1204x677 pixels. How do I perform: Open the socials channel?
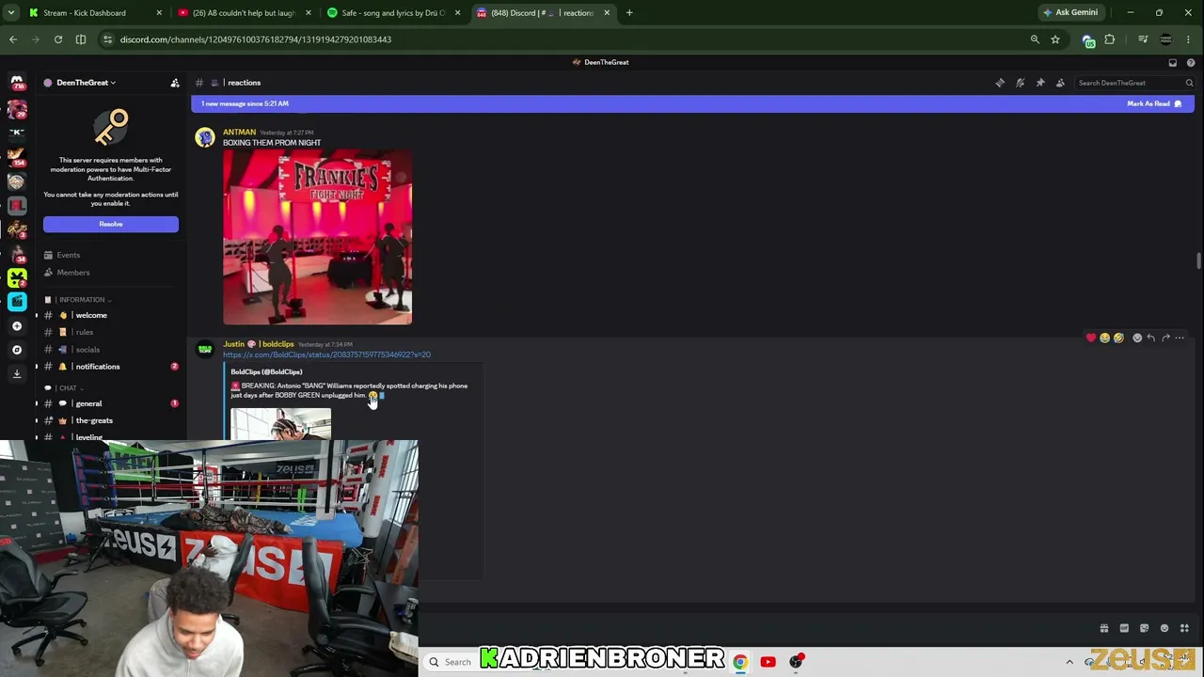pyautogui.click(x=111, y=350)
